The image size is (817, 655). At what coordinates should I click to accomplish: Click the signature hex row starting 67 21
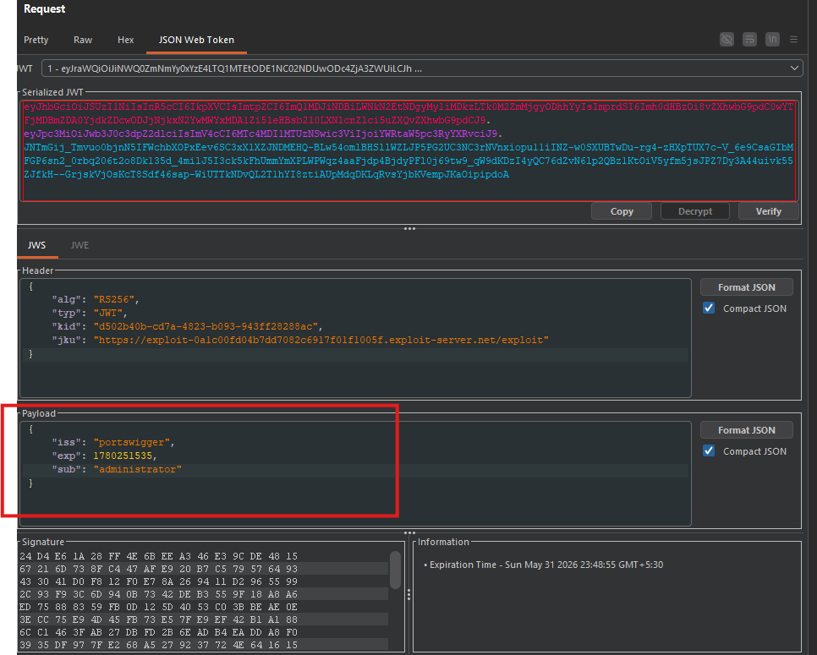click(158, 569)
